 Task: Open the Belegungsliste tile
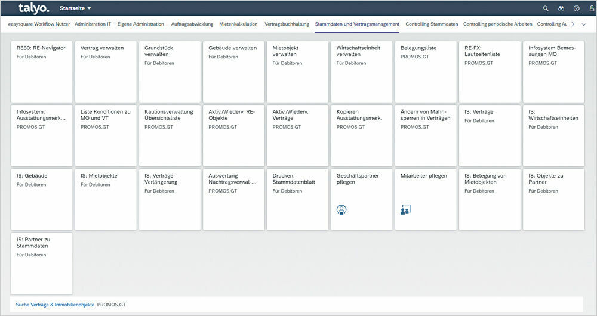tap(426, 72)
